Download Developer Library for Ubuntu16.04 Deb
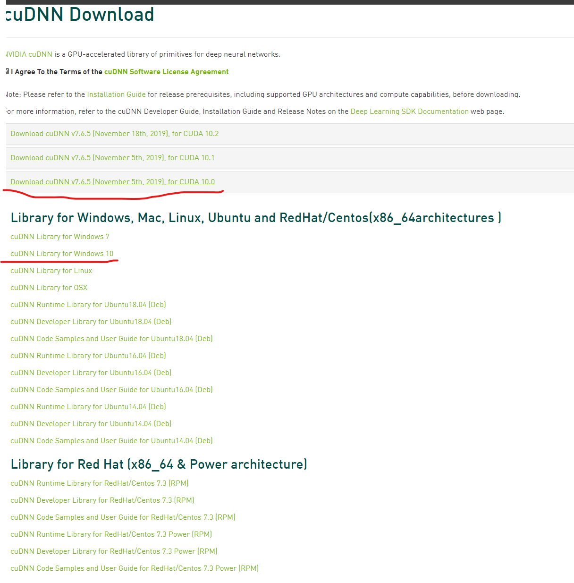The height and width of the screenshot is (583, 574). tap(91, 373)
